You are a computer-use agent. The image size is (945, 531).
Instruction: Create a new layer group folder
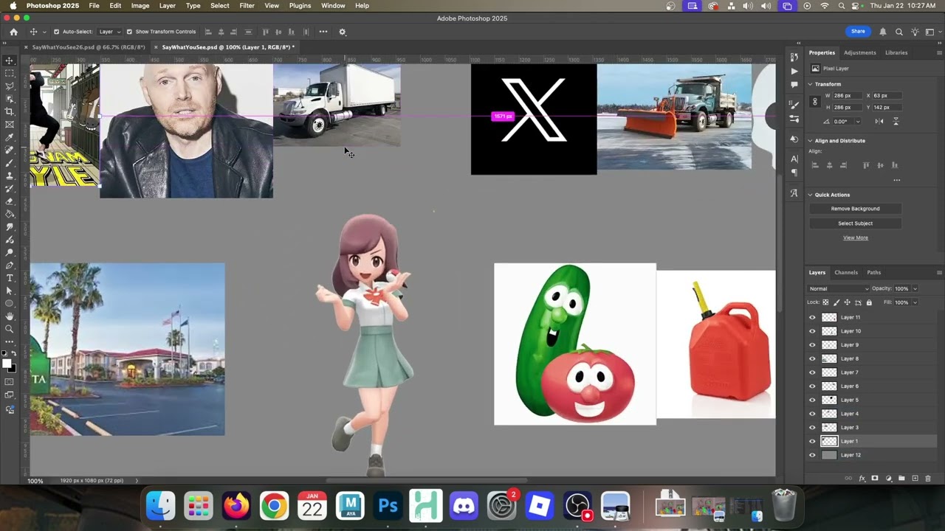(901, 479)
